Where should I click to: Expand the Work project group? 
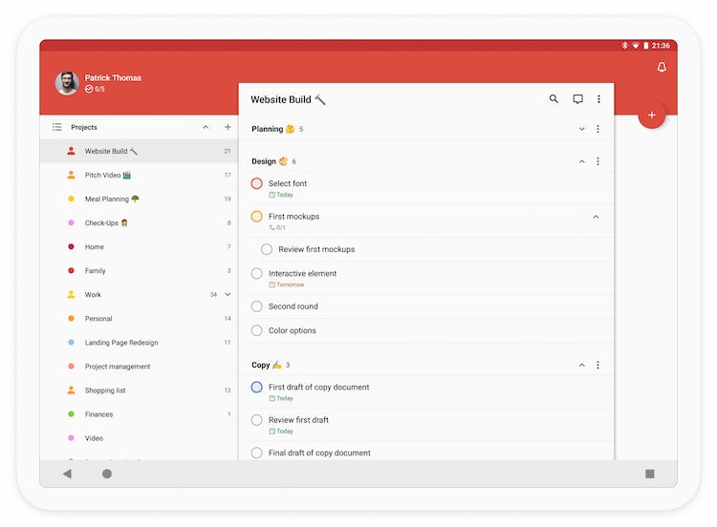[228, 295]
